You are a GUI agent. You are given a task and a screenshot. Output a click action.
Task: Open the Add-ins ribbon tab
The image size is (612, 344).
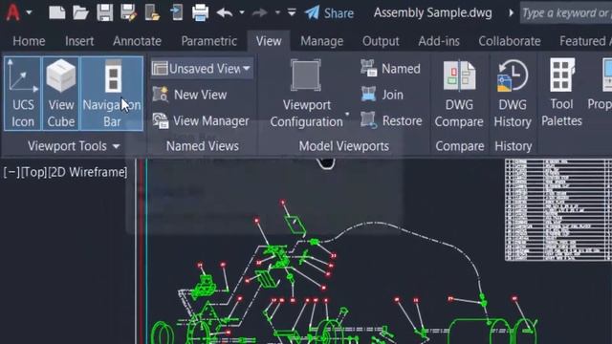click(x=439, y=41)
